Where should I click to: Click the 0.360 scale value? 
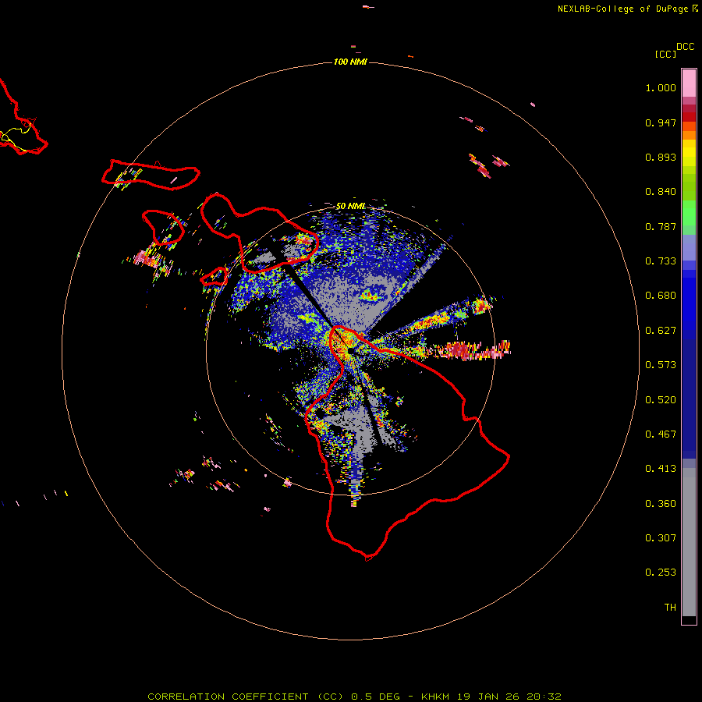pyautogui.click(x=661, y=504)
